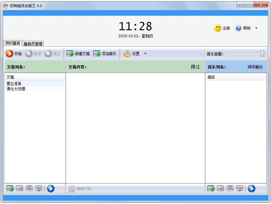Play the selected script with the blue play icon
The width and height of the screenshot is (271, 204).
point(51,189)
